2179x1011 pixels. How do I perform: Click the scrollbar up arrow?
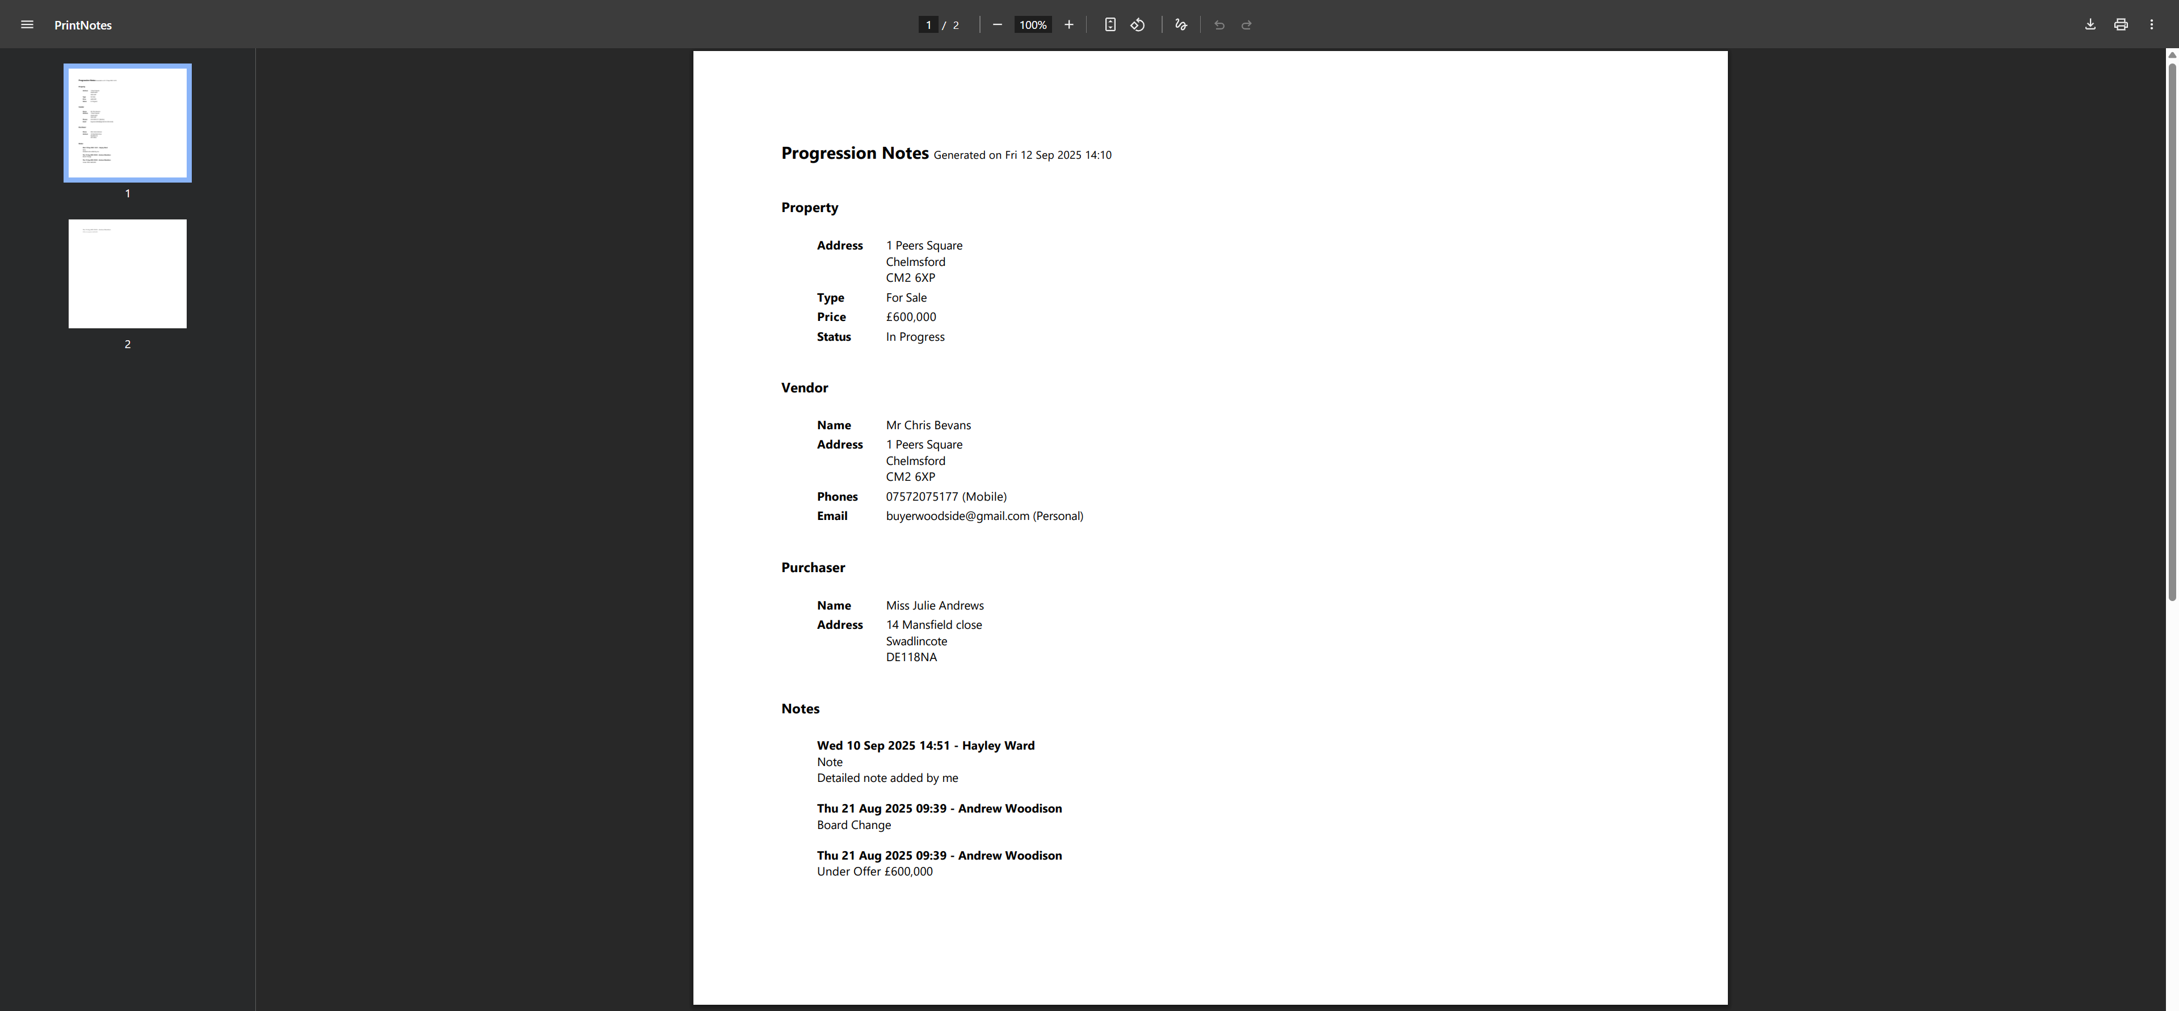(2172, 55)
